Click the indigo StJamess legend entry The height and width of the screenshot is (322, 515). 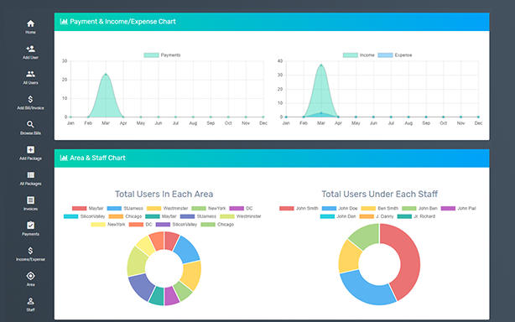198,216
